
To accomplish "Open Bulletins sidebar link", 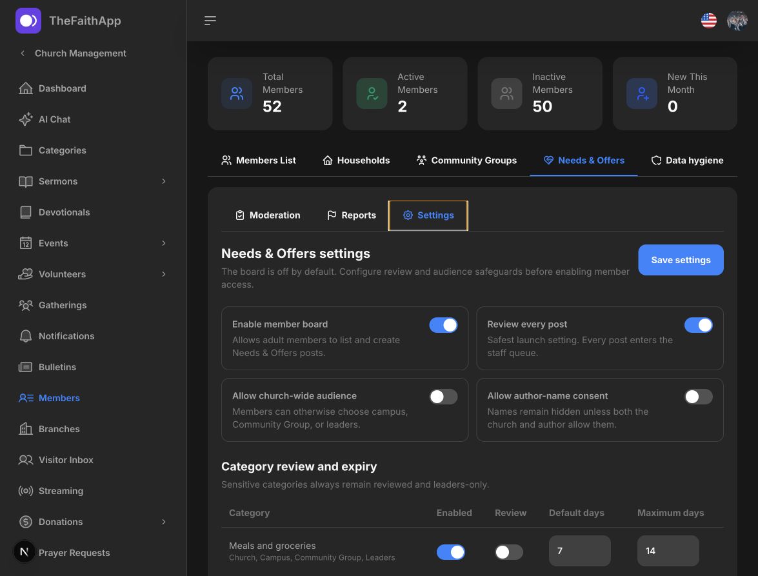I will click(x=57, y=367).
